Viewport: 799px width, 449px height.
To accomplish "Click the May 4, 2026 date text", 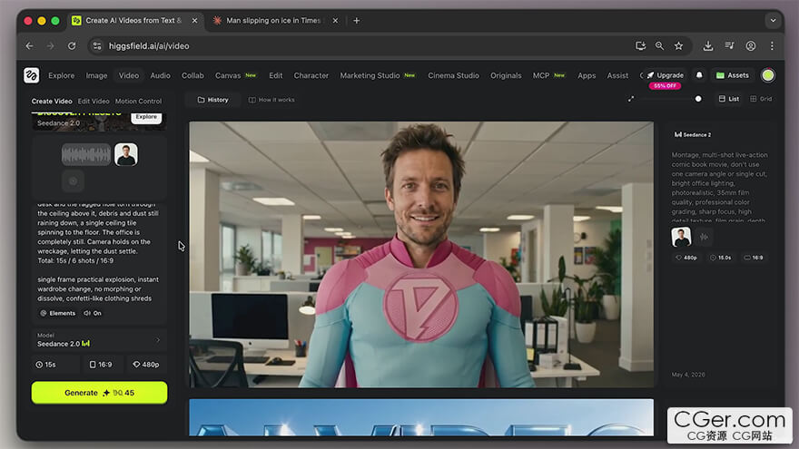I will click(688, 374).
